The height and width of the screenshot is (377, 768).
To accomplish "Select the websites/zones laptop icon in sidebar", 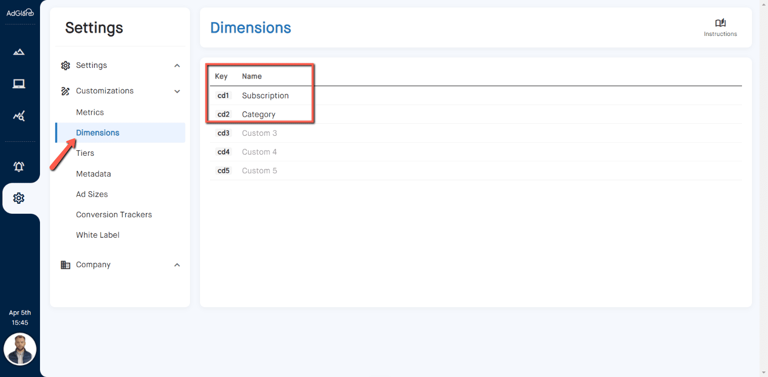I will click(x=19, y=83).
